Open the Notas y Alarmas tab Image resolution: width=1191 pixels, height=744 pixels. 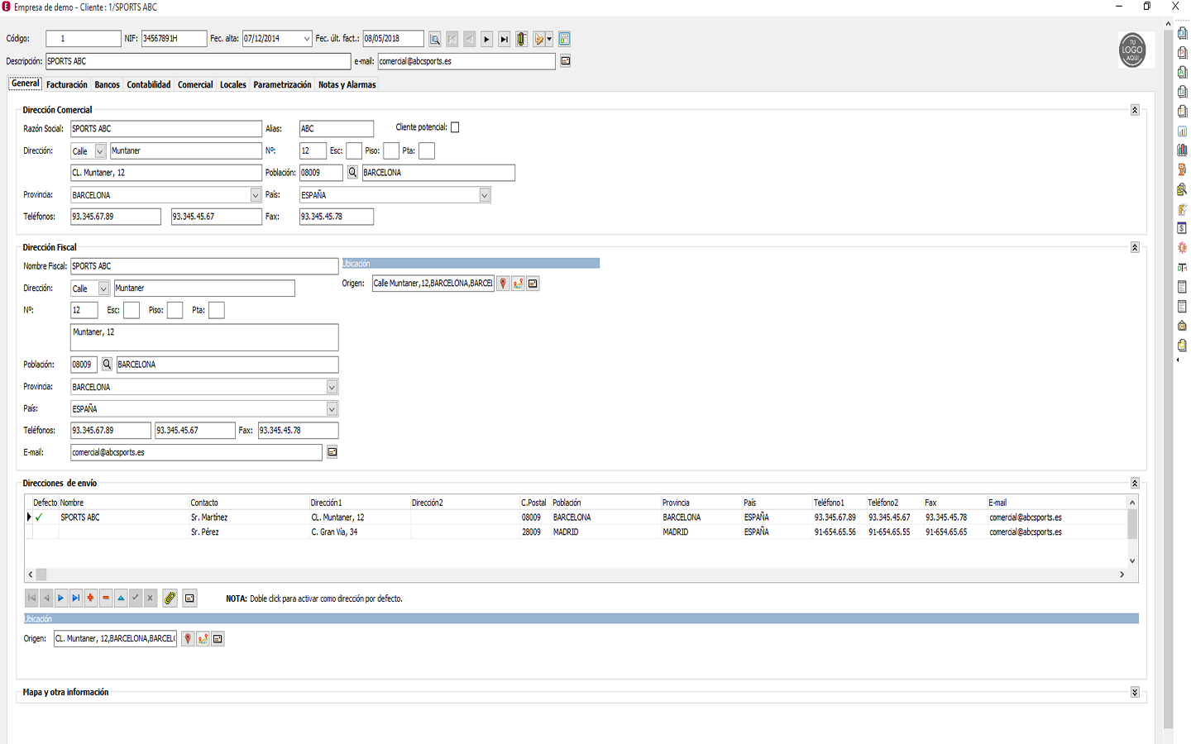[347, 85]
